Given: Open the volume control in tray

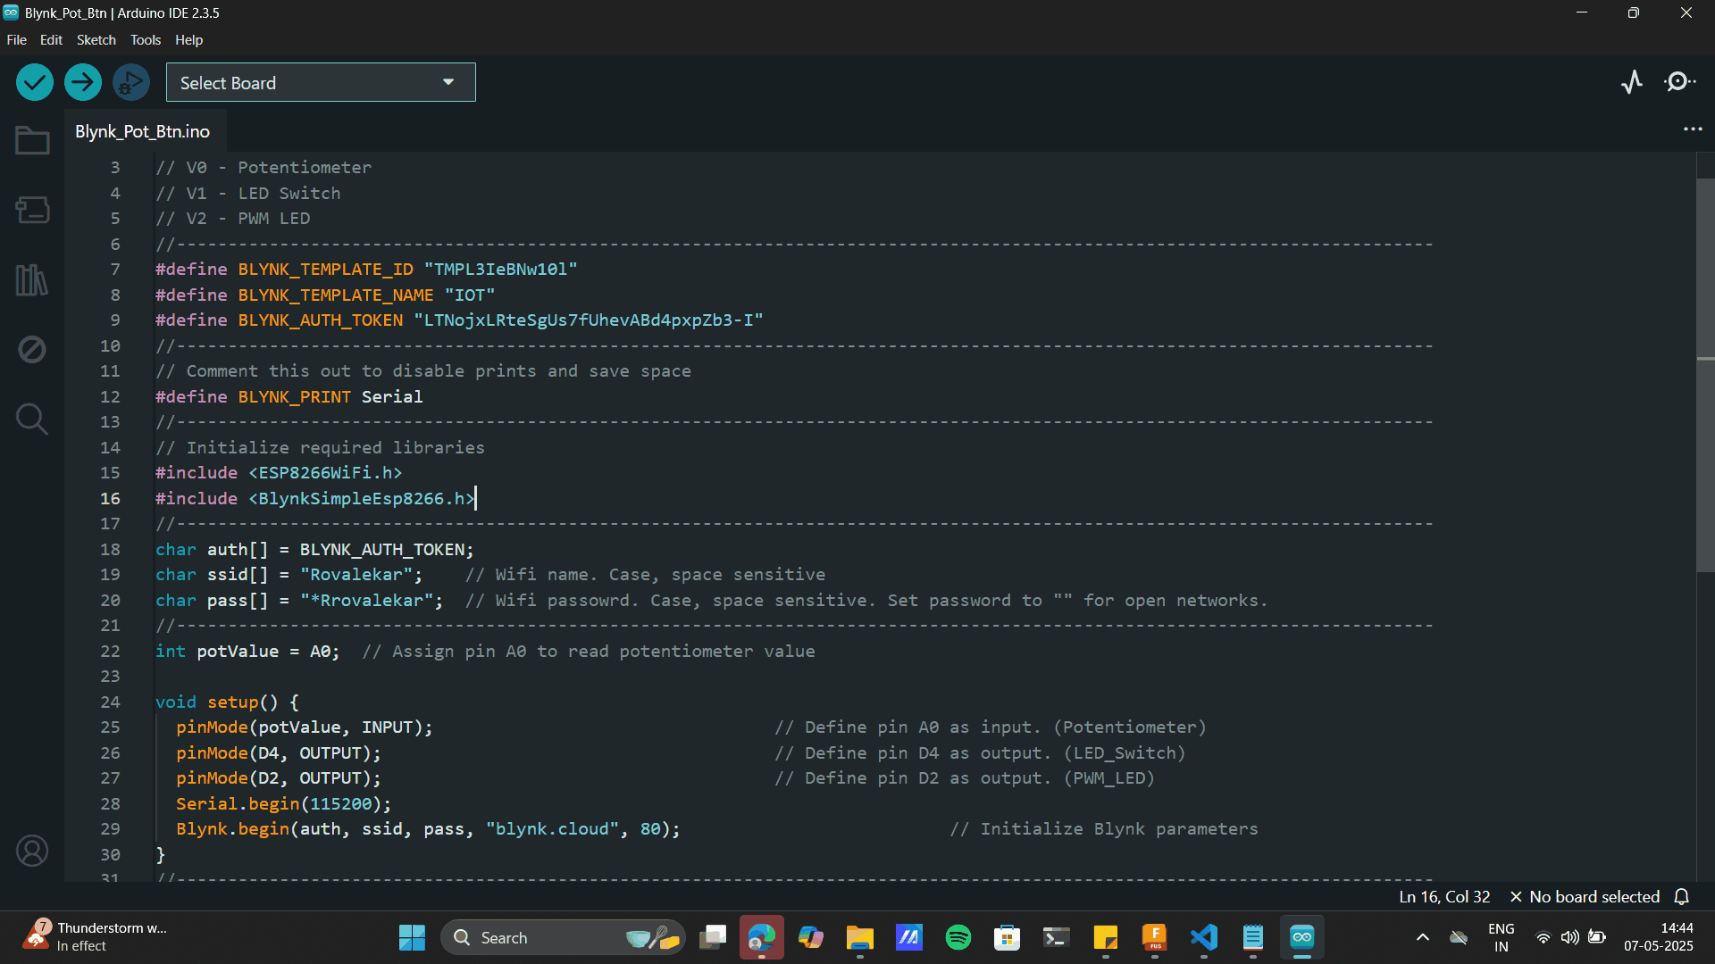Looking at the screenshot, I should [1569, 937].
